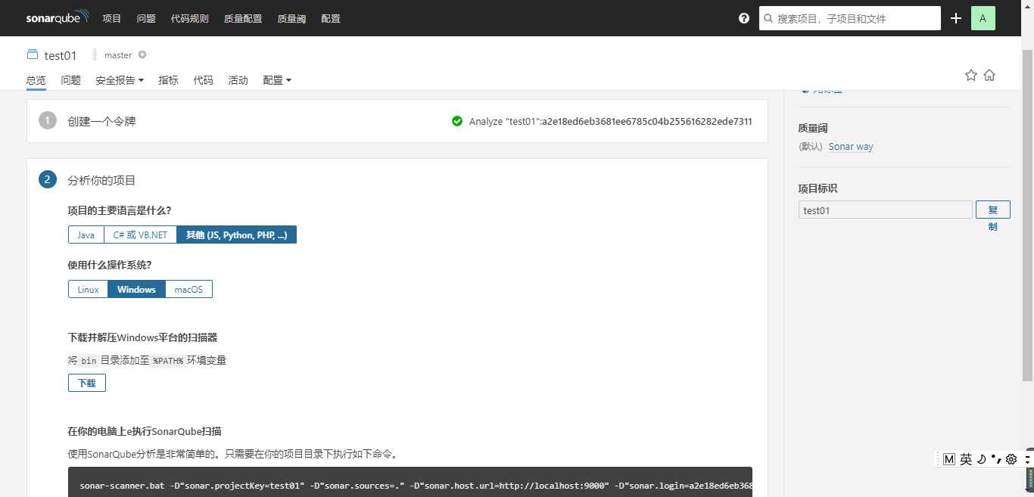The image size is (1034, 497).
Task: Open the project 配置 dropdown
Action: pos(277,80)
